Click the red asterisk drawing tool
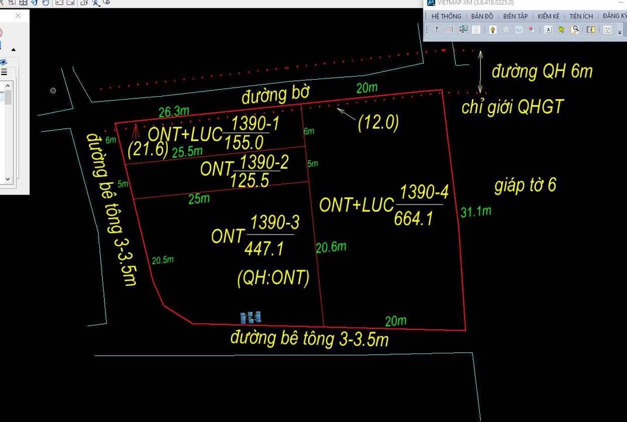This screenshot has height=422, width=627. (531, 28)
